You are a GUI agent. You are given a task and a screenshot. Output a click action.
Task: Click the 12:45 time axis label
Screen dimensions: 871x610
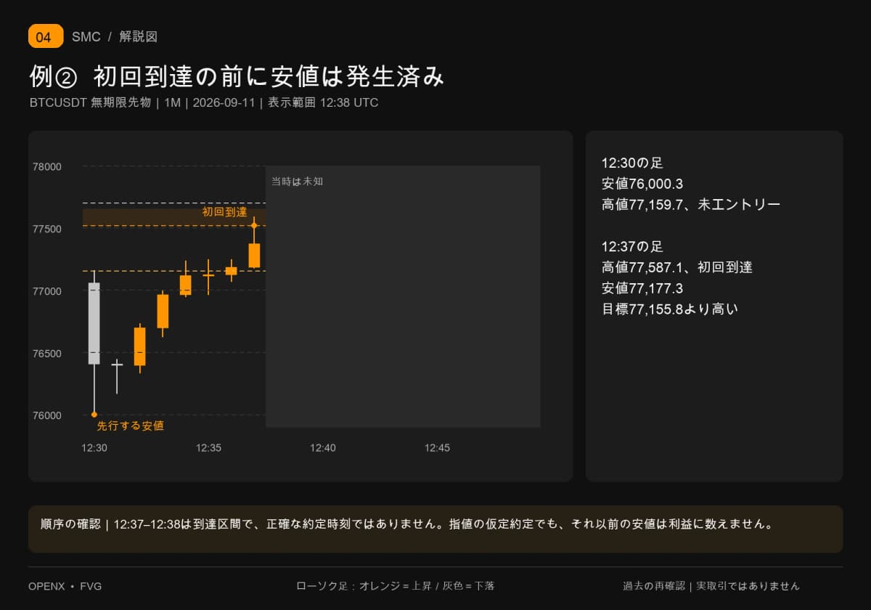point(437,448)
